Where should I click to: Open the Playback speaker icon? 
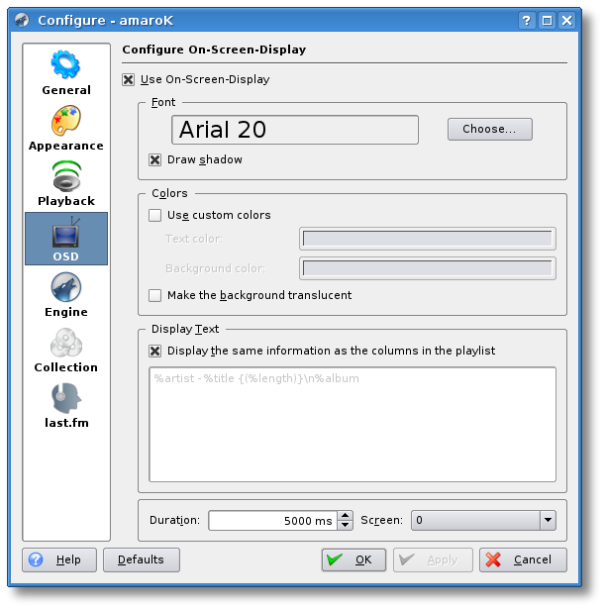66,176
